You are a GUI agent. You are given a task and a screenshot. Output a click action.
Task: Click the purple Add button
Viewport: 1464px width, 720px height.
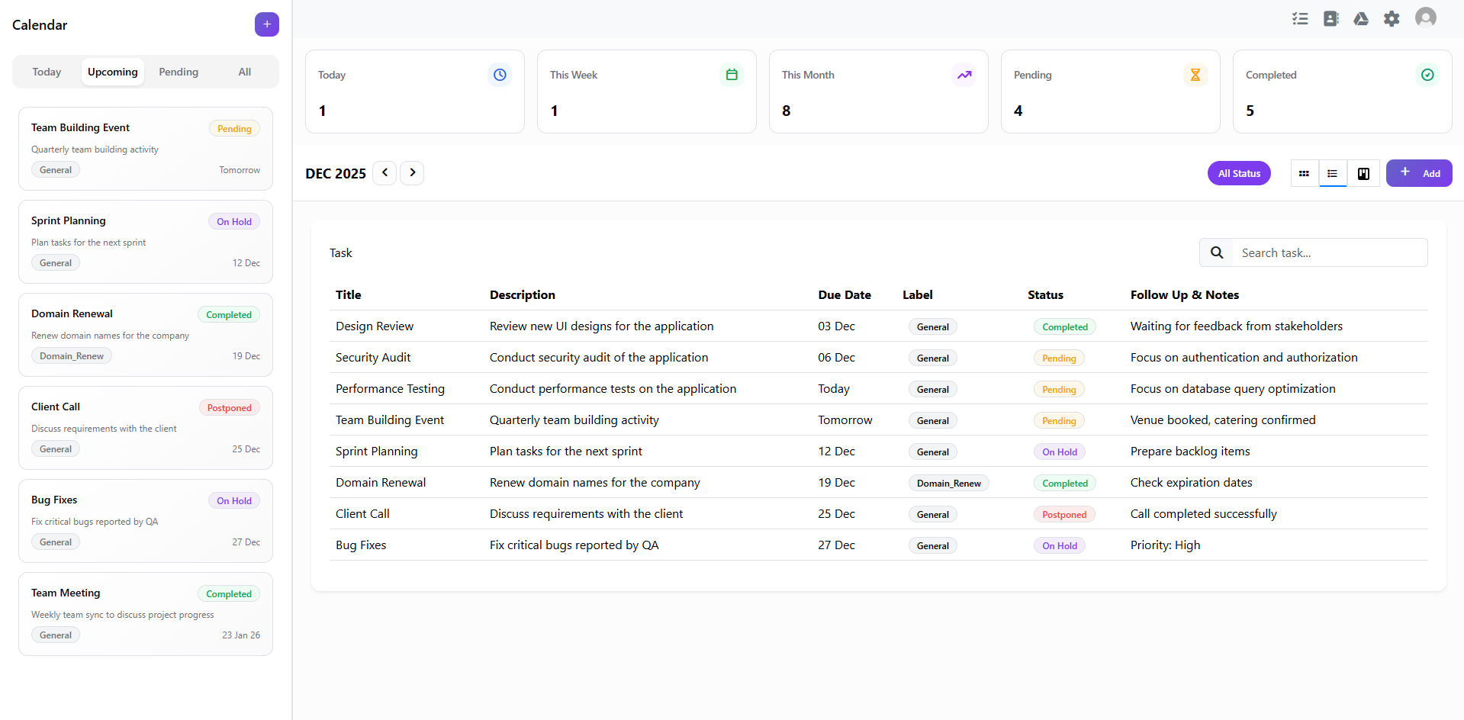coord(1419,173)
